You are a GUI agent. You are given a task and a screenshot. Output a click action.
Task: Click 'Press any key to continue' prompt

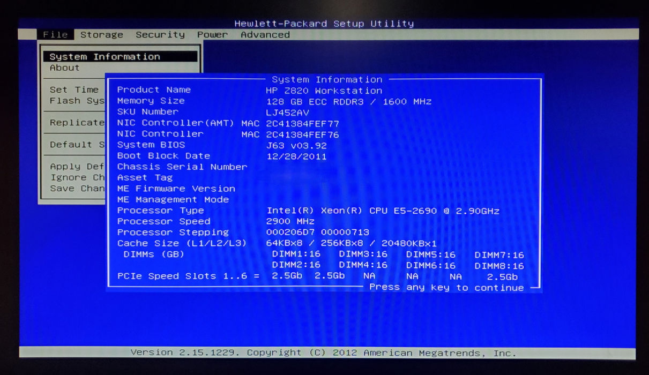click(447, 288)
